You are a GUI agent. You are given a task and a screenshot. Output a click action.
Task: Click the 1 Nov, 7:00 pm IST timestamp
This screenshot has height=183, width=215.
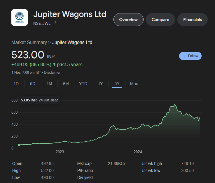(26, 73)
